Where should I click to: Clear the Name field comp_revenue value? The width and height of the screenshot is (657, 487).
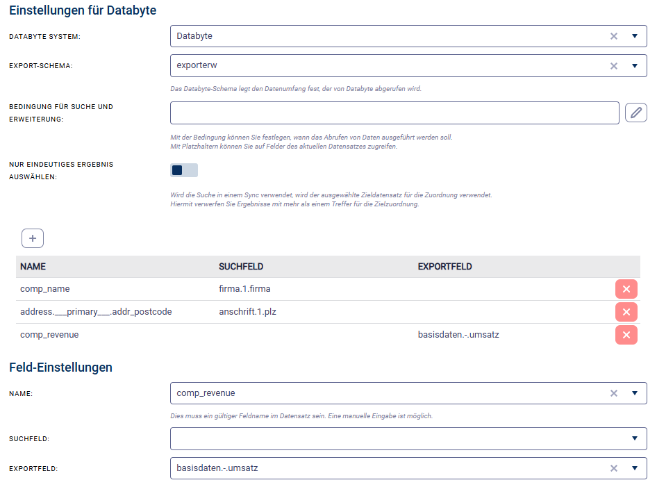(613, 393)
